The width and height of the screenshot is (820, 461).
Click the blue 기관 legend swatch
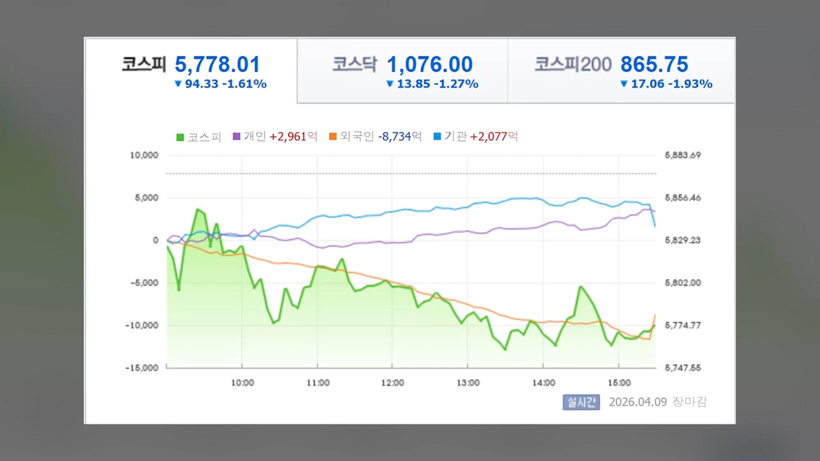pyautogui.click(x=437, y=137)
